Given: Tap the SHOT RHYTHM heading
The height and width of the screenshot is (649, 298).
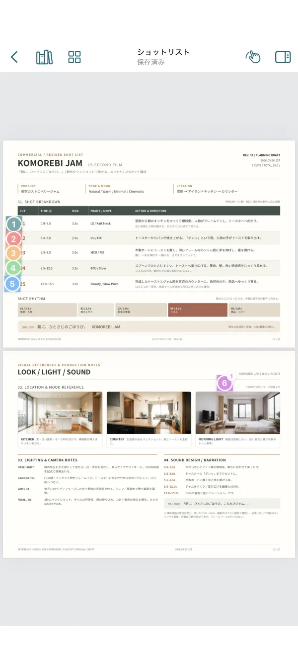Looking at the screenshot, I should [x=31, y=299].
